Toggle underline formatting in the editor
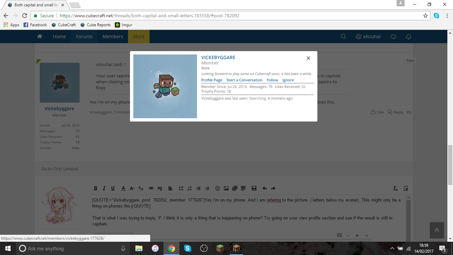The height and width of the screenshot is (255, 453). coord(113,188)
